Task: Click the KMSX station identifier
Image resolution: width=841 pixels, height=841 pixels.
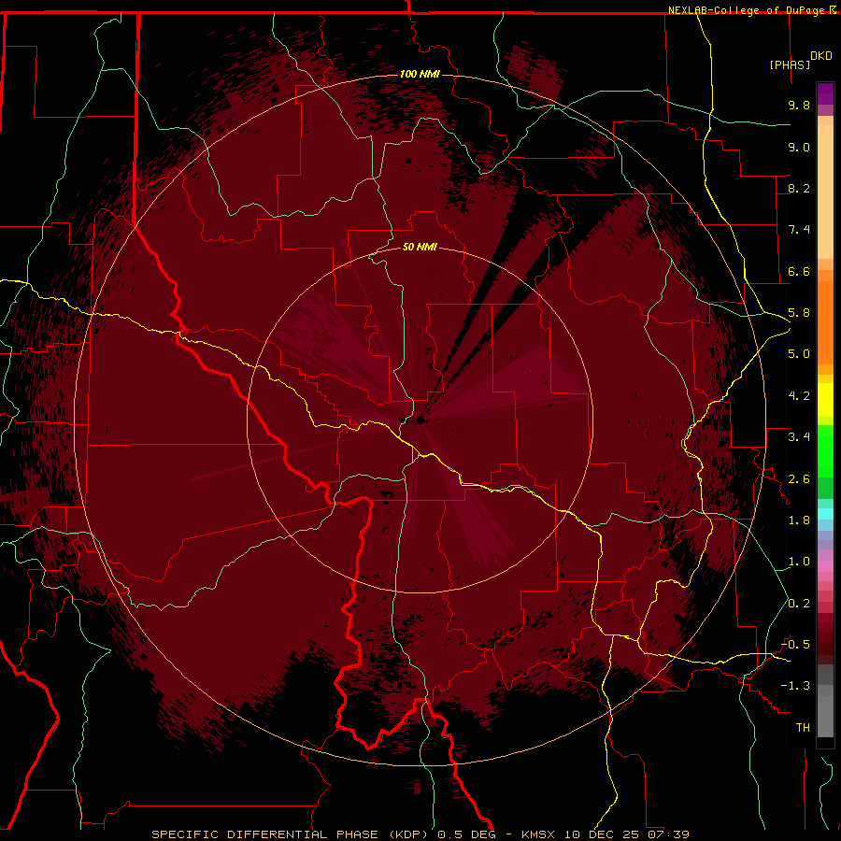Action: [538, 834]
